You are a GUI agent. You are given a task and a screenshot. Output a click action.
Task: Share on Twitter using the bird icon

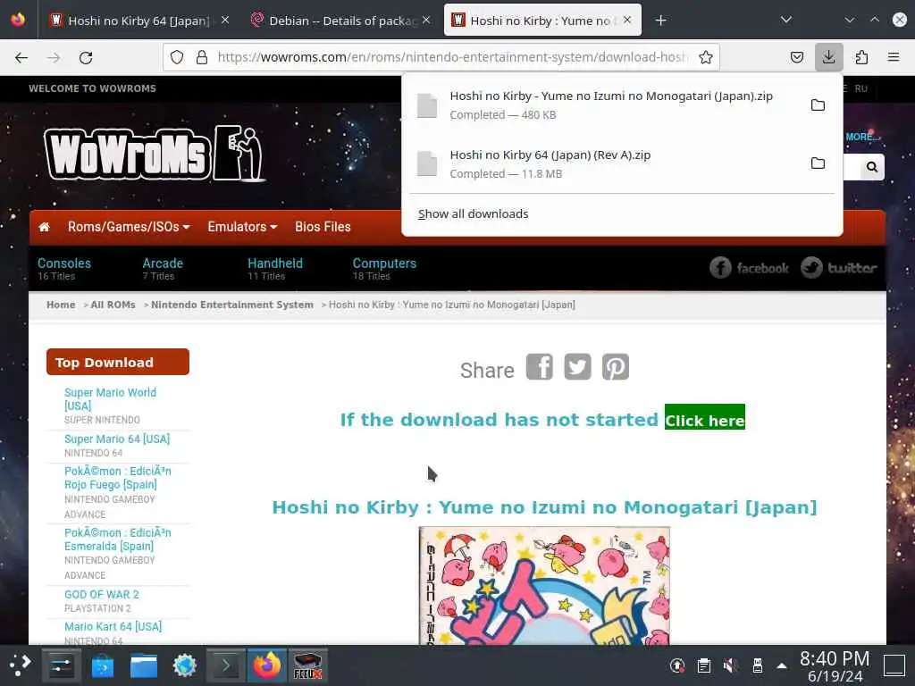click(x=577, y=367)
